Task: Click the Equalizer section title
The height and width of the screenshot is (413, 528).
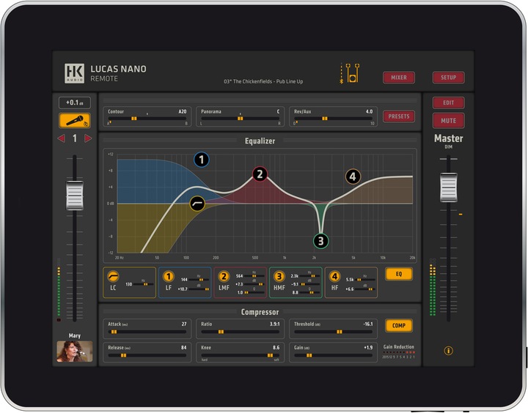Action: pos(260,141)
